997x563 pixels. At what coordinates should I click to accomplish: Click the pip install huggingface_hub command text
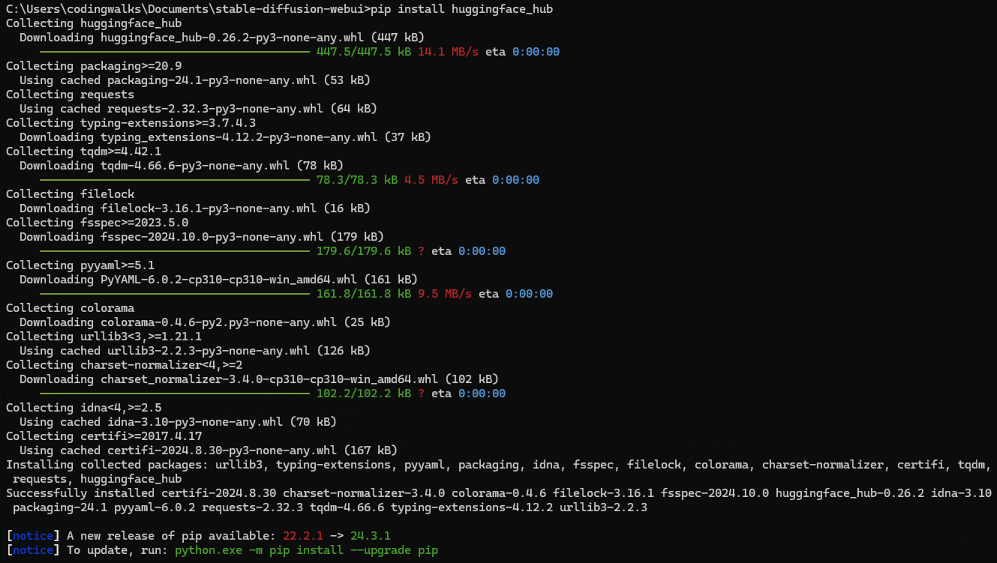point(461,9)
